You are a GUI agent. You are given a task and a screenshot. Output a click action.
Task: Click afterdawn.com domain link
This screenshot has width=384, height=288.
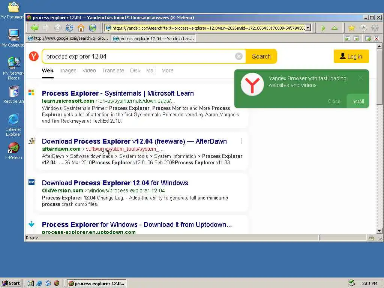(61, 149)
